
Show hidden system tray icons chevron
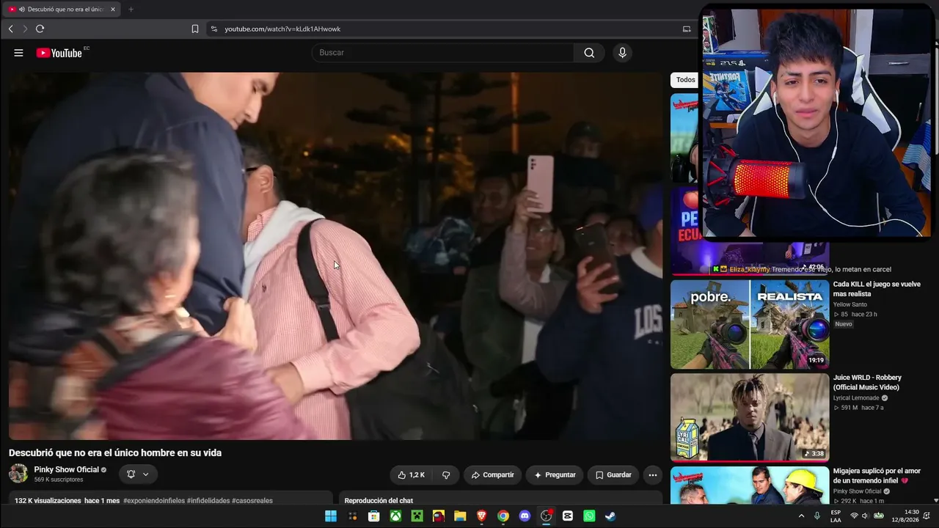click(801, 516)
